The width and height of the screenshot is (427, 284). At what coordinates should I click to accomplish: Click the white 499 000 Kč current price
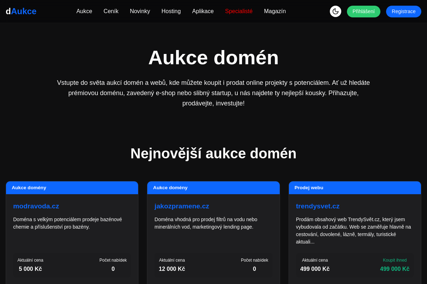click(x=315, y=269)
